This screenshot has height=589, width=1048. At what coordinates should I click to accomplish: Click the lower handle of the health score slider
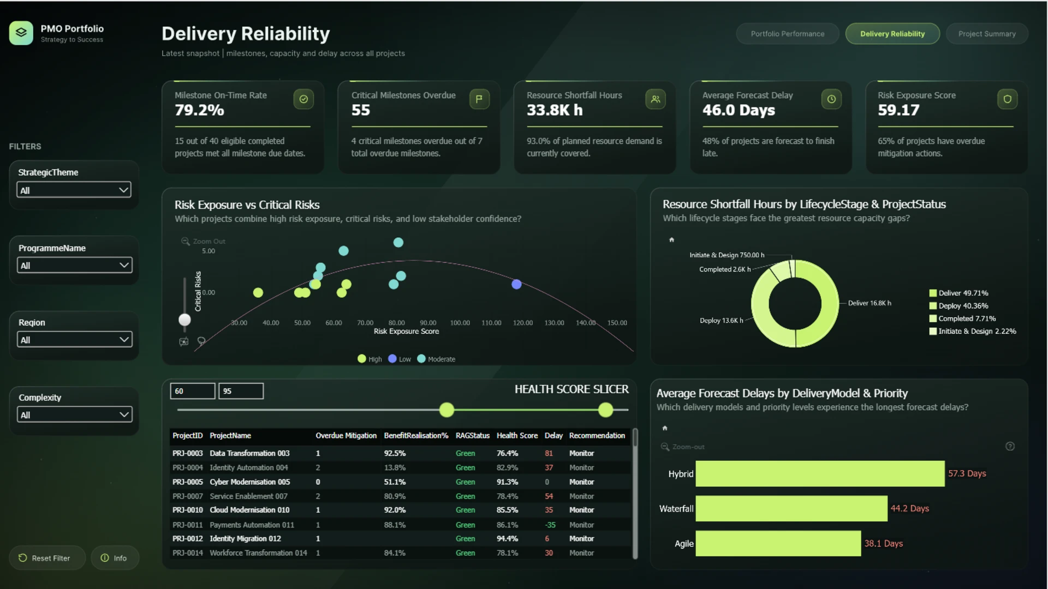pyautogui.click(x=446, y=410)
